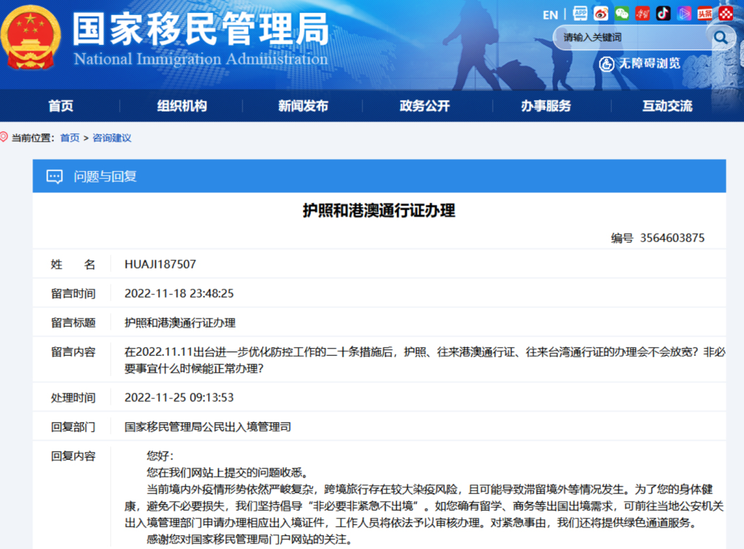Open the 办事服务 navigation item
This screenshot has width=744, height=549.
click(x=546, y=106)
